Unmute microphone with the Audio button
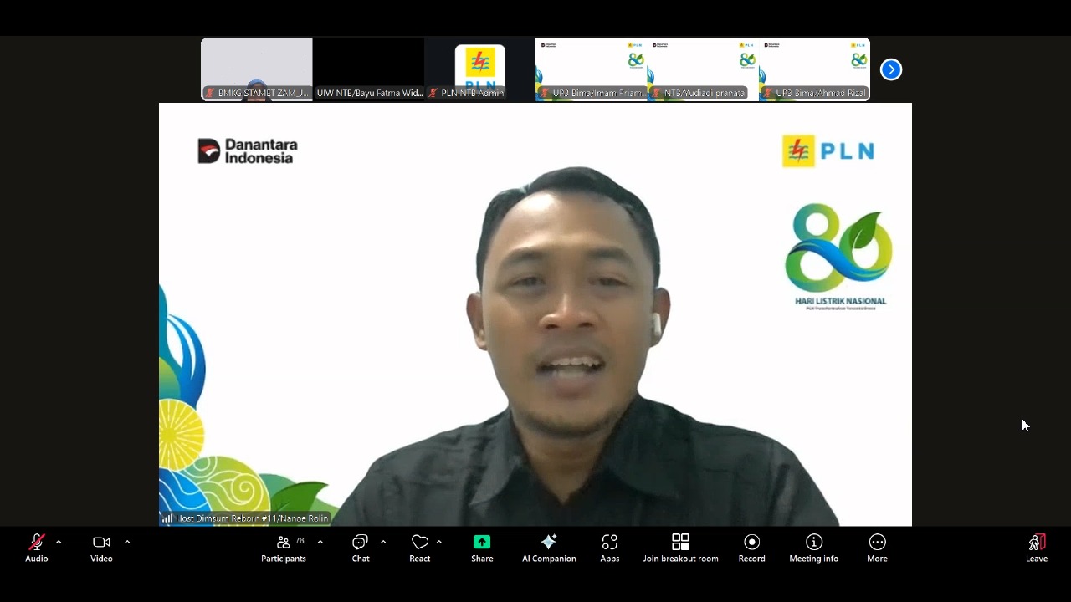 tap(37, 548)
